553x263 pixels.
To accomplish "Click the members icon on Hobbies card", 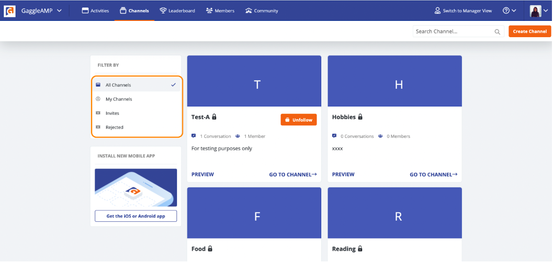I will (380, 136).
